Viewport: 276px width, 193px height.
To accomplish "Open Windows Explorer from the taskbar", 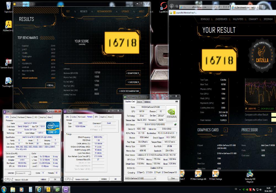I will coord(13,189).
